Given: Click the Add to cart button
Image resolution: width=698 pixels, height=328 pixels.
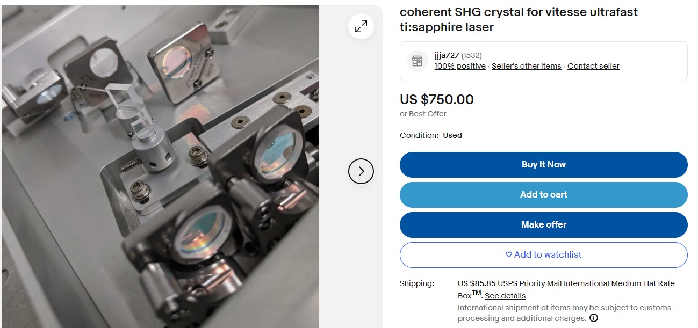Looking at the screenshot, I should (543, 194).
